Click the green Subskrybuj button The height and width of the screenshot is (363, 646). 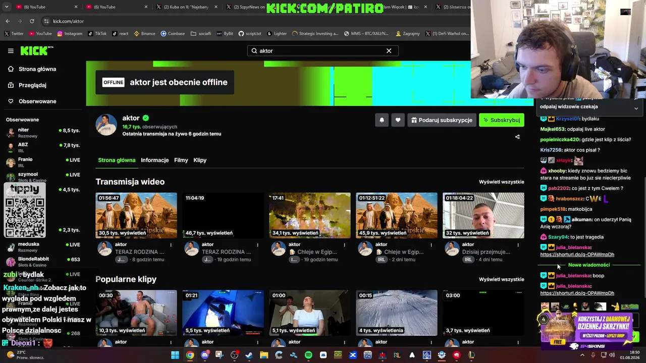pyautogui.click(x=502, y=120)
